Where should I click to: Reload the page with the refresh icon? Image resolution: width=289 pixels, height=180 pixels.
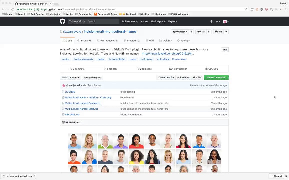click(13, 9)
